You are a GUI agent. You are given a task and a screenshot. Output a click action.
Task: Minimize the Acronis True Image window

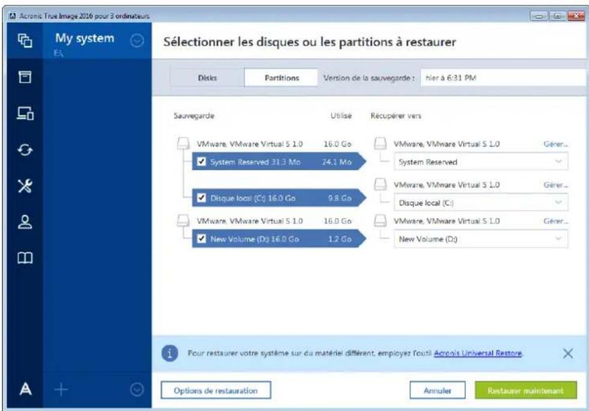tap(539, 16)
